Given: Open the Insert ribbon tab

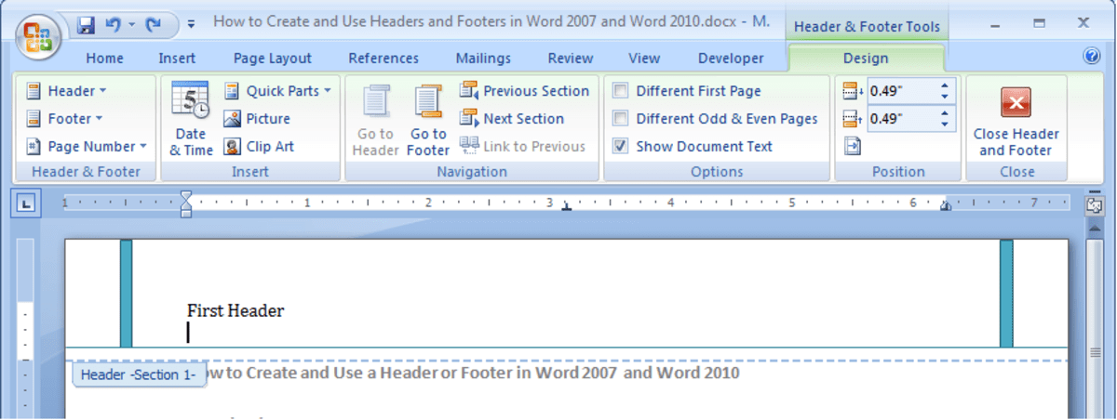Looking at the screenshot, I should click(177, 58).
